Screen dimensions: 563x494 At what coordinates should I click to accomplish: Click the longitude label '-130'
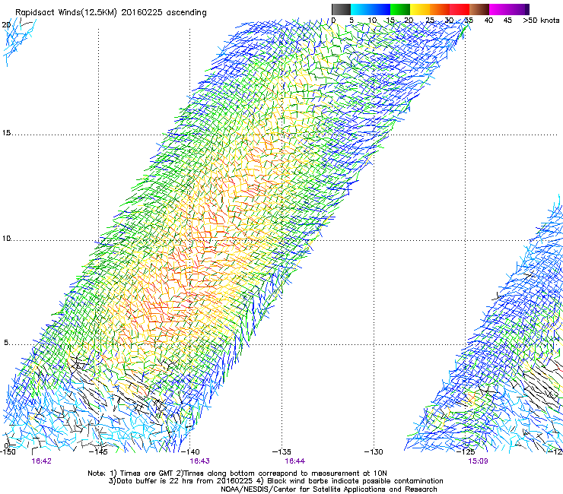coord(374,451)
